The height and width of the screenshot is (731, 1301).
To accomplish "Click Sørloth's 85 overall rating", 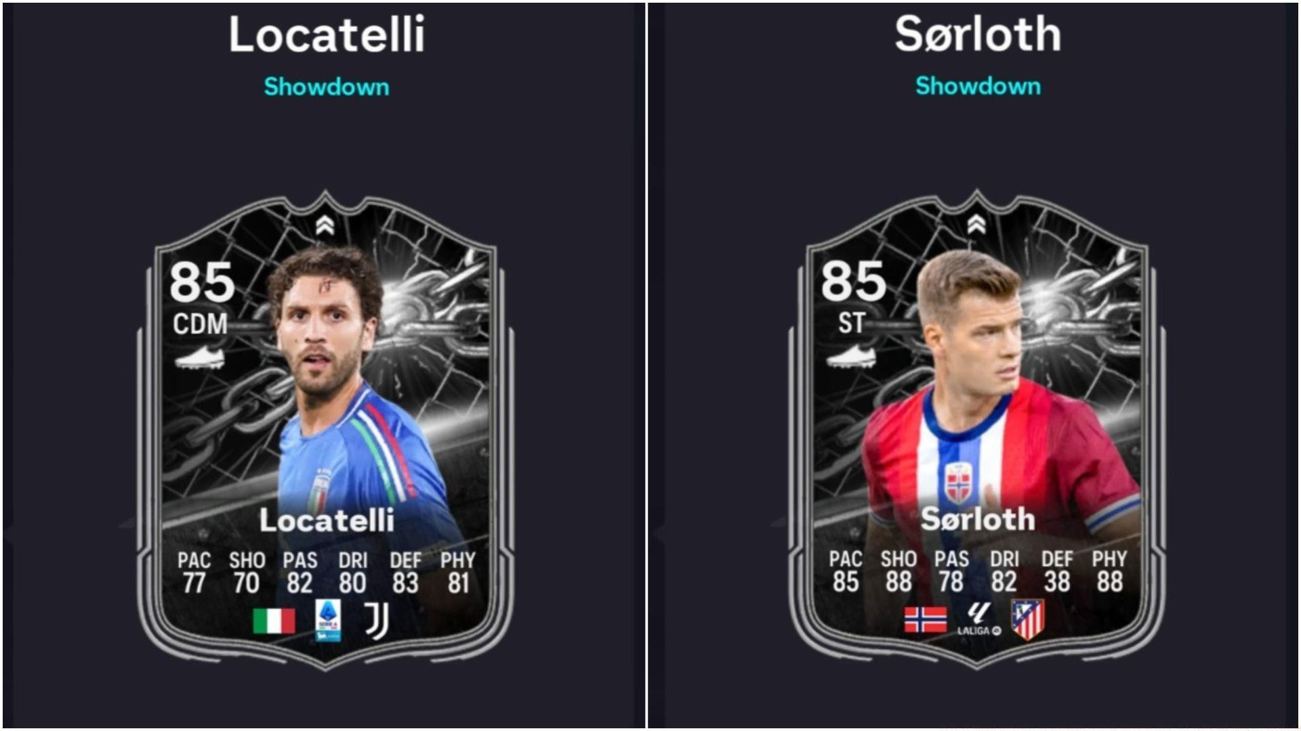I will 853,281.
